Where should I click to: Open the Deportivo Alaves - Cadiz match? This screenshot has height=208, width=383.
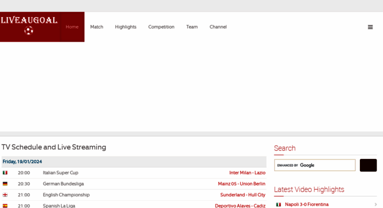pyautogui.click(x=240, y=206)
